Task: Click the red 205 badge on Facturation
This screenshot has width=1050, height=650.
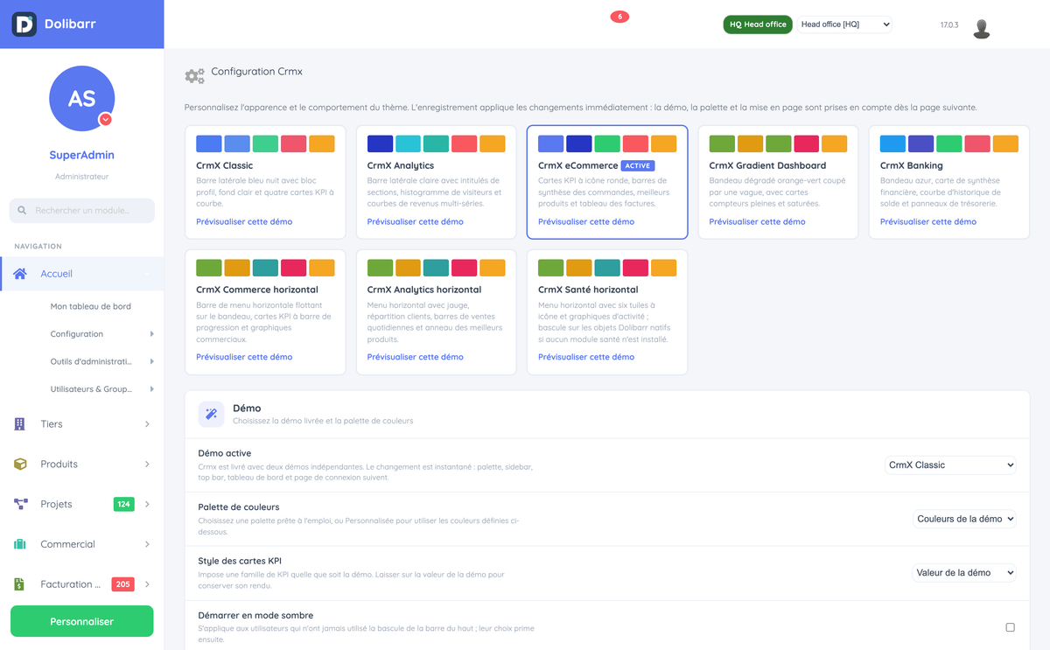Action: (x=122, y=584)
